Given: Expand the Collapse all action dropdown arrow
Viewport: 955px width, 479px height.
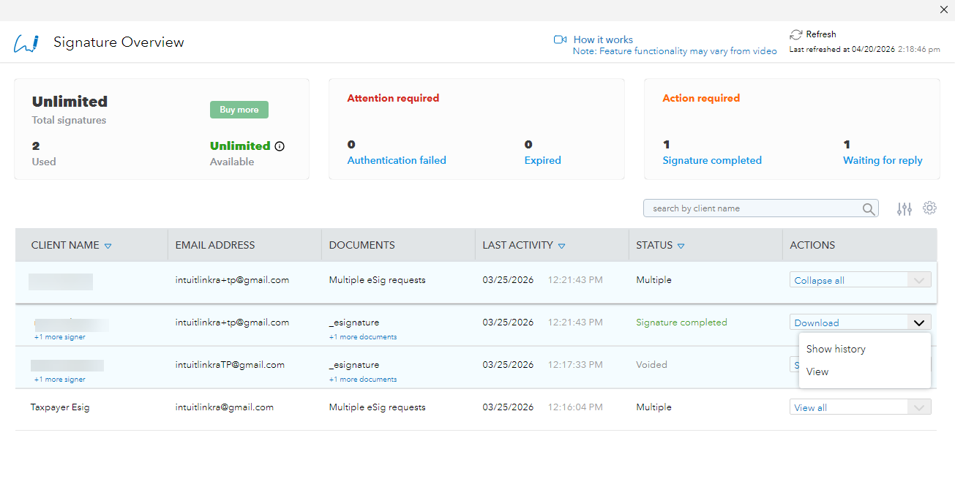Looking at the screenshot, I should click(x=919, y=280).
